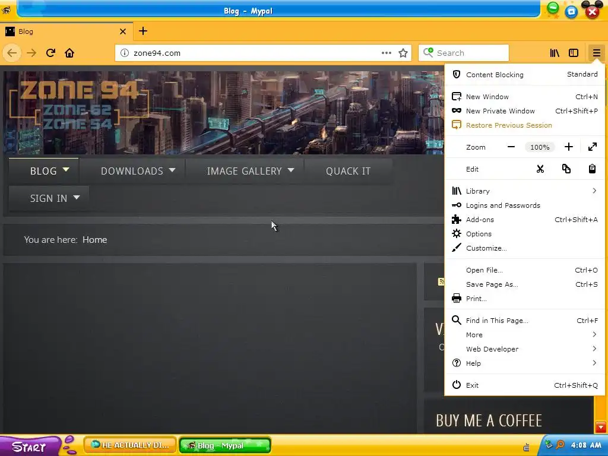Choose Save Page As…
This screenshot has height=456, width=608.
pos(525,284)
